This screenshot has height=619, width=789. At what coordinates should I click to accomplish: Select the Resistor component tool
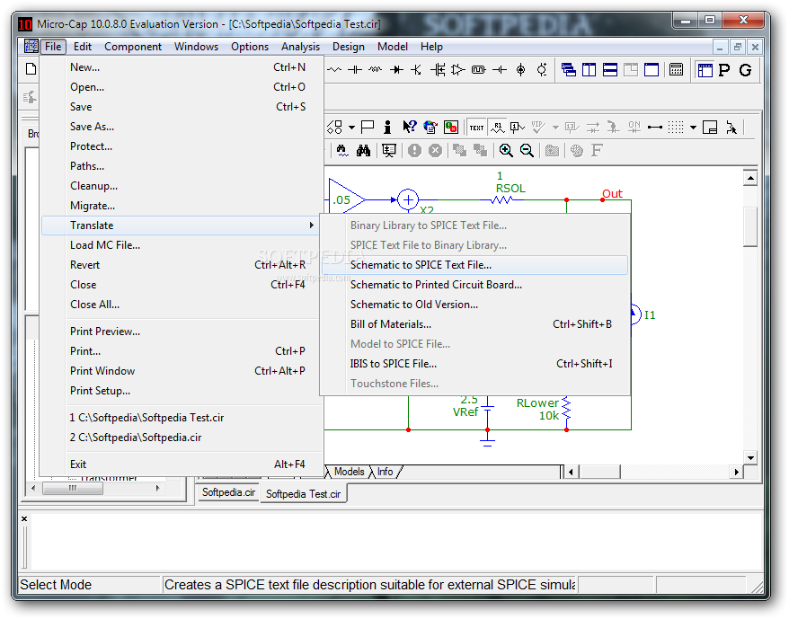point(334,70)
